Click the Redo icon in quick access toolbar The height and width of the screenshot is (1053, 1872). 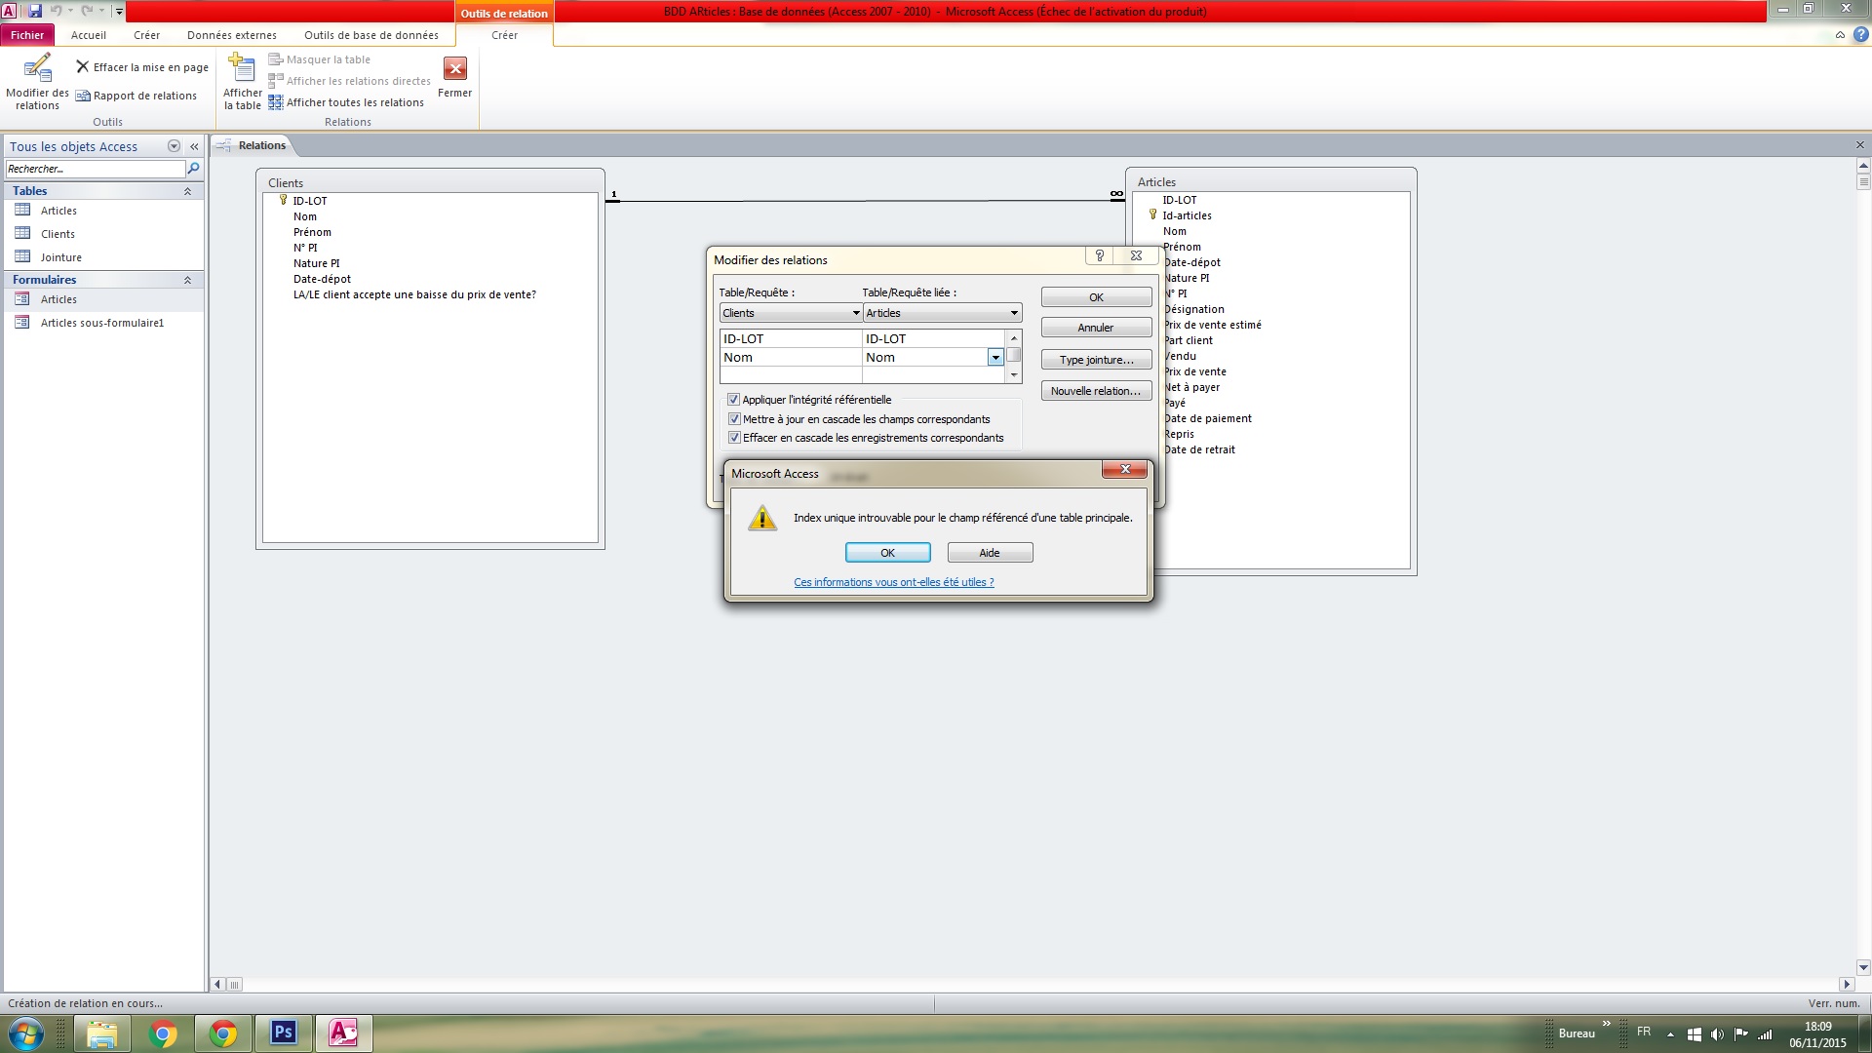coord(87,11)
